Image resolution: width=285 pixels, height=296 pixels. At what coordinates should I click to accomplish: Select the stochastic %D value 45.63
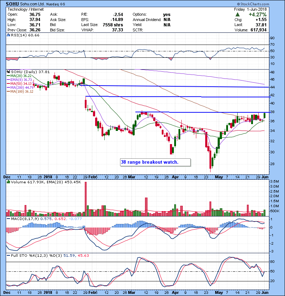coord(83,255)
